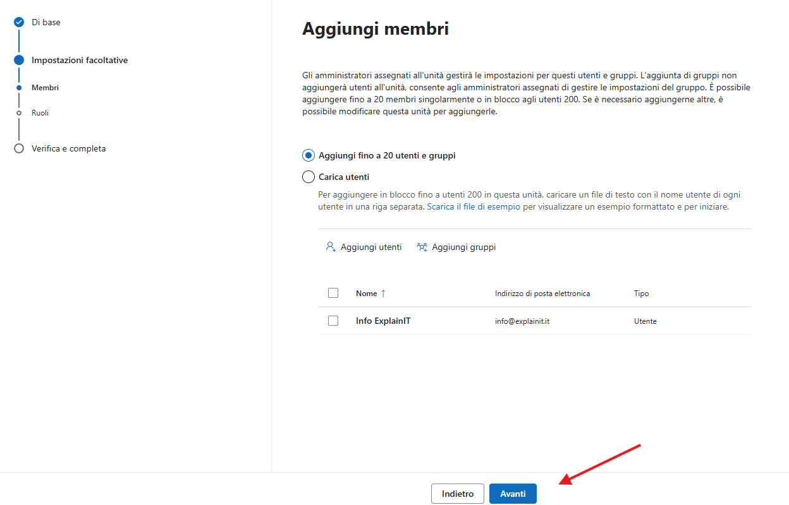
Task: Go back with the Indietro button
Action: point(458,494)
